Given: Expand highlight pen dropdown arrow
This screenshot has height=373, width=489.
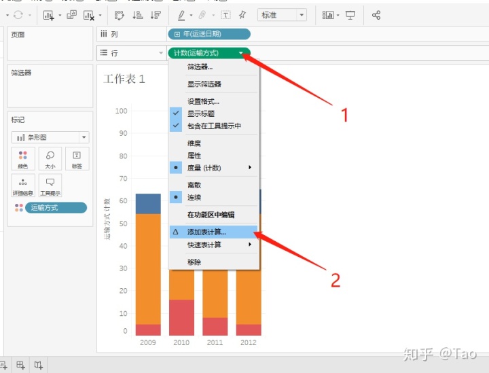Looking at the screenshot, I should pos(191,15).
